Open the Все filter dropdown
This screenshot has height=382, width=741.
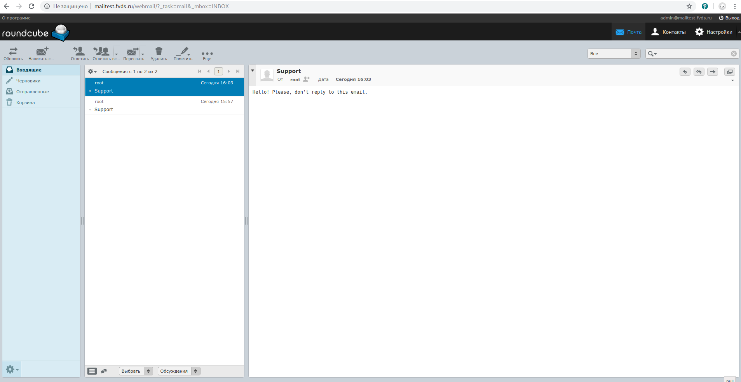pos(614,54)
